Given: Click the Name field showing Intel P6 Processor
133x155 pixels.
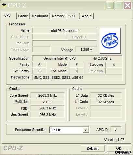Looking at the screenshot, I should (64, 31).
